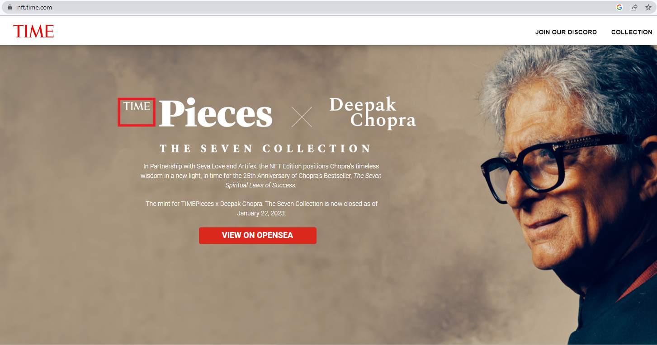
Task: Click the red TIME logo in header
Action: tap(33, 31)
